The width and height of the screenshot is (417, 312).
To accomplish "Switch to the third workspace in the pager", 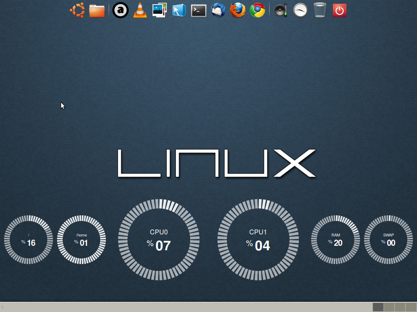I will 400,307.
